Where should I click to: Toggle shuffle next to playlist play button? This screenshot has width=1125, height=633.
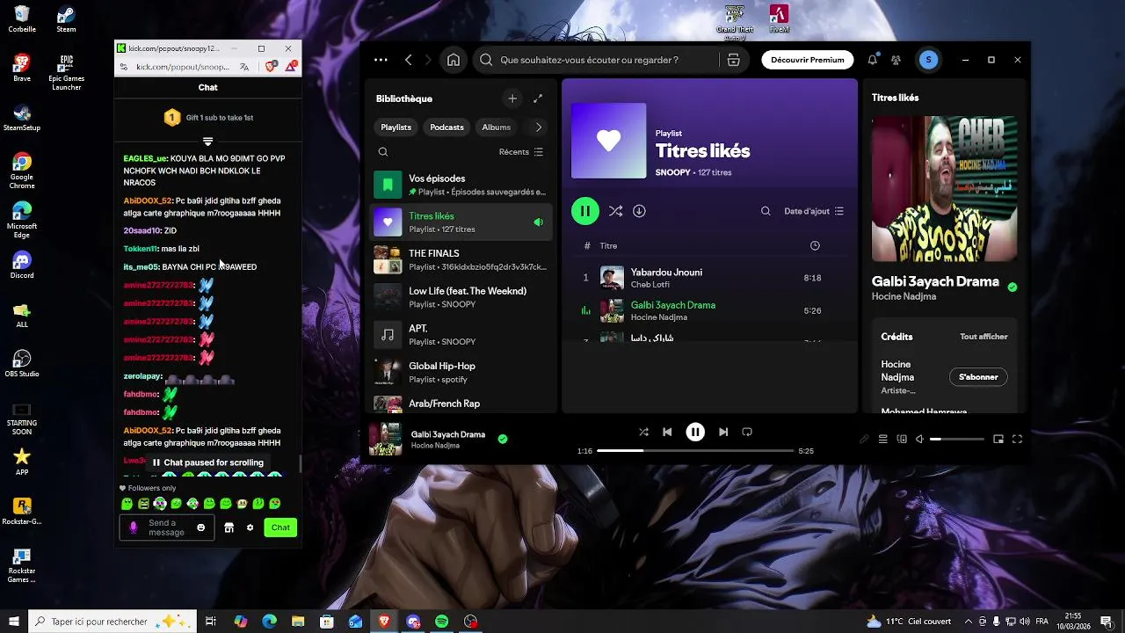click(x=615, y=211)
